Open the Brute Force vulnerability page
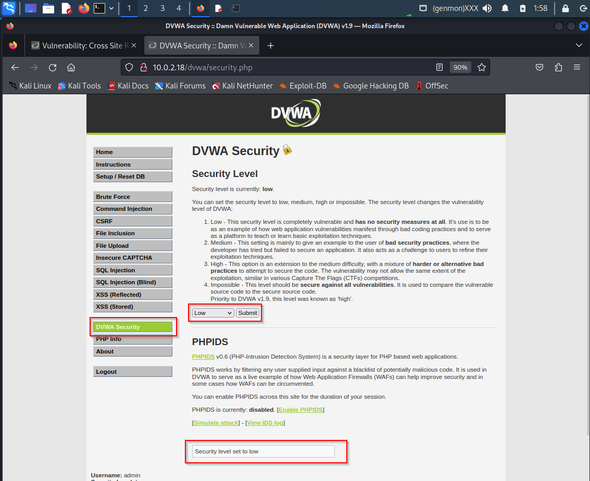The height and width of the screenshot is (481, 590). click(x=132, y=197)
